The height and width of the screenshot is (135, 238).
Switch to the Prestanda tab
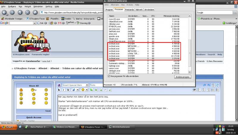129,10
